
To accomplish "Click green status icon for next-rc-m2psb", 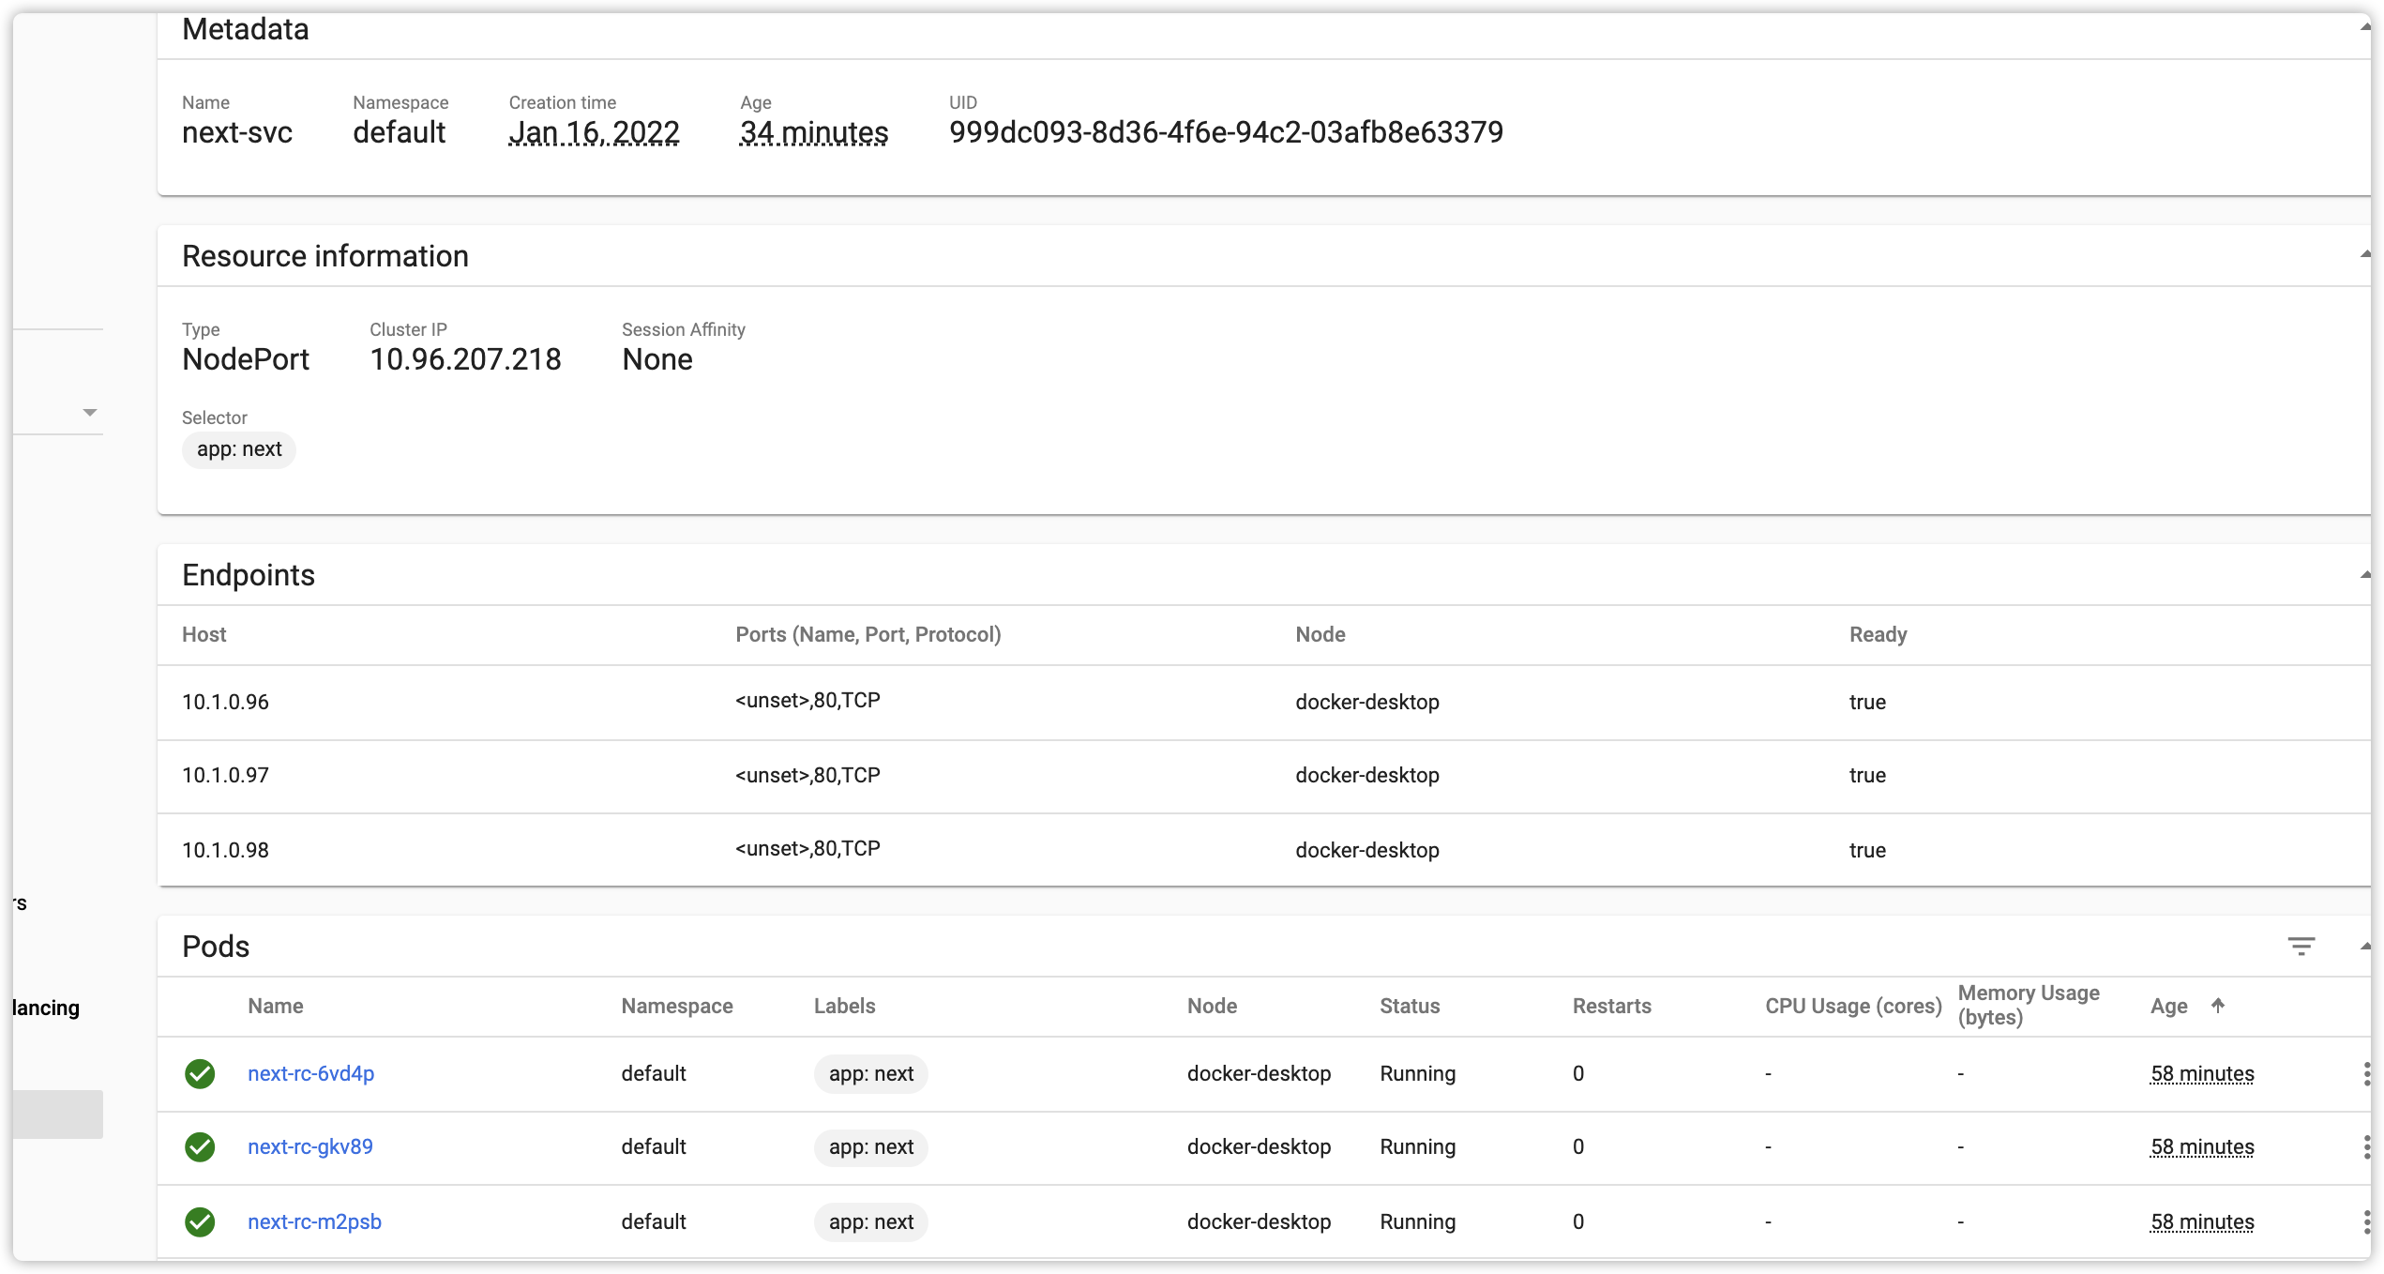I will [x=200, y=1221].
